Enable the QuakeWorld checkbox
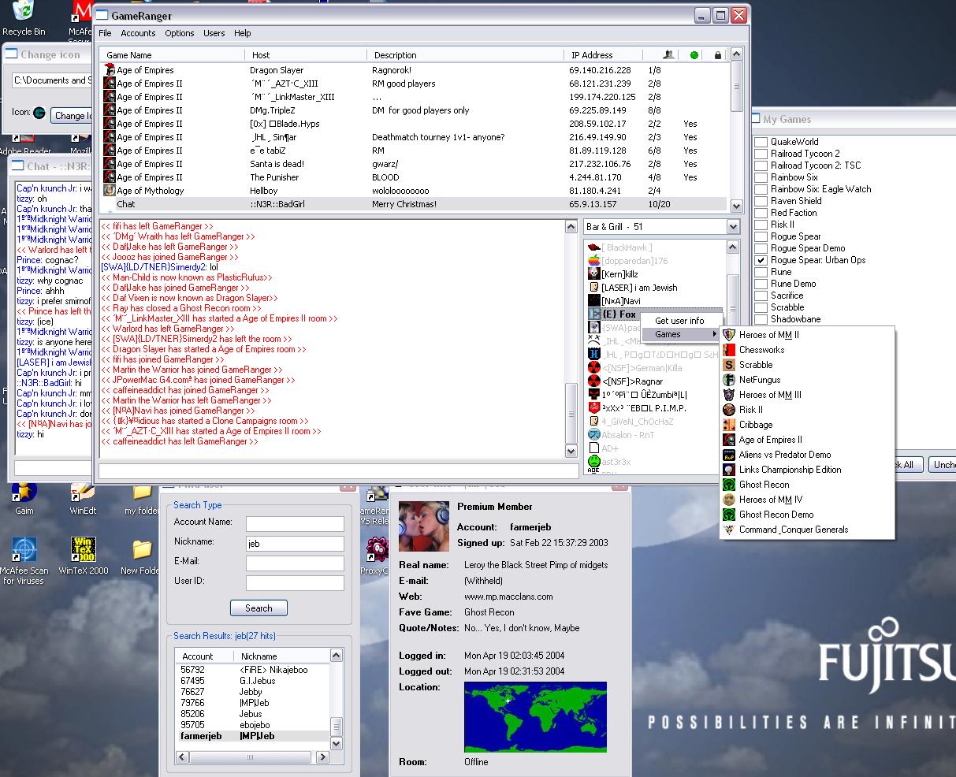This screenshot has height=777, width=956. coord(761,142)
